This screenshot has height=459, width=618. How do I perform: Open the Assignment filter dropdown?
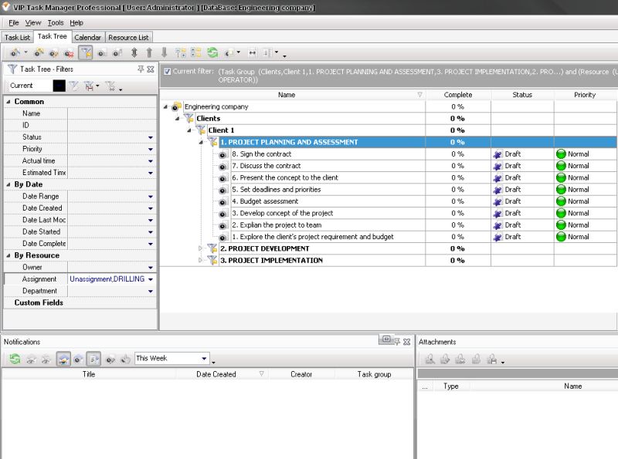(151, 279)
